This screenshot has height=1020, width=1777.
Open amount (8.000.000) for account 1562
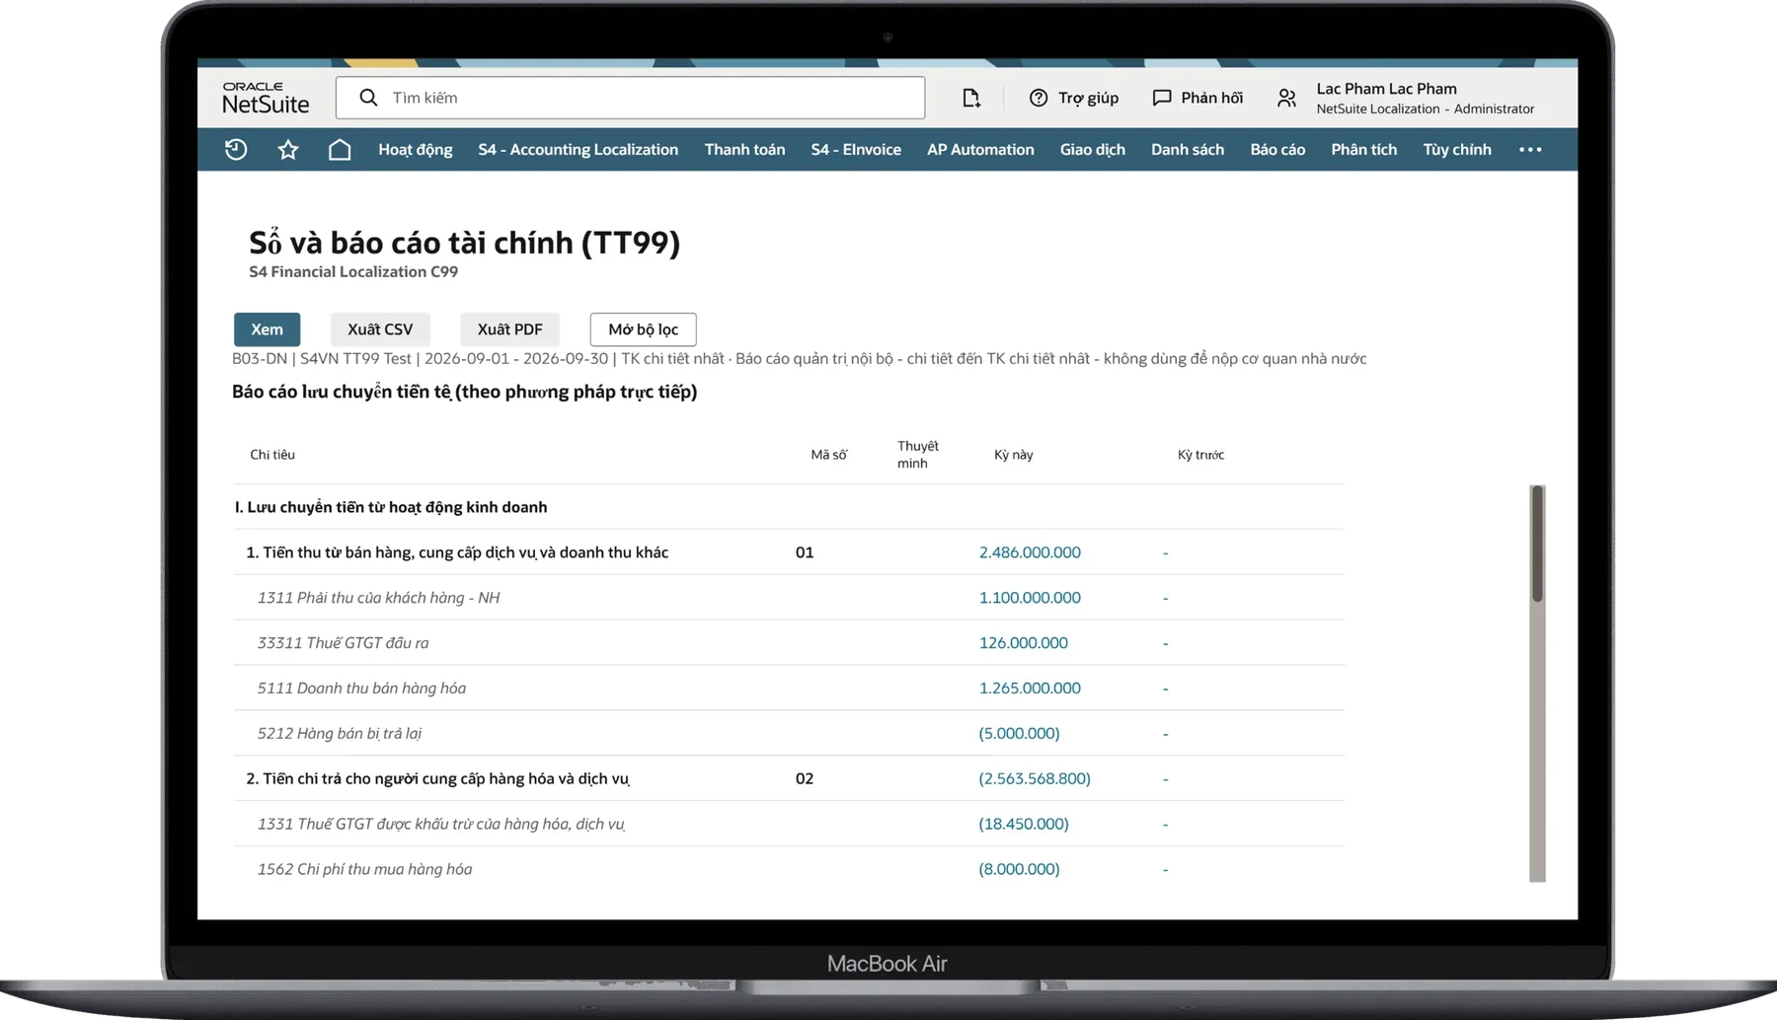click(x=1019, y=870)
